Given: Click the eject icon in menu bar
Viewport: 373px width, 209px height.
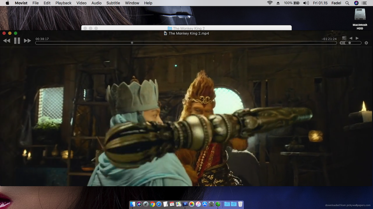Looking at the screenshot, I should [278, 3].
